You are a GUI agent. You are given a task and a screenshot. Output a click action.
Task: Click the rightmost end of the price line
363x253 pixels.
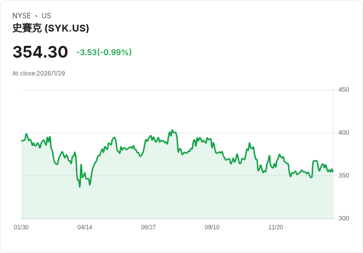pyautogui.click(x=333, y=172)
